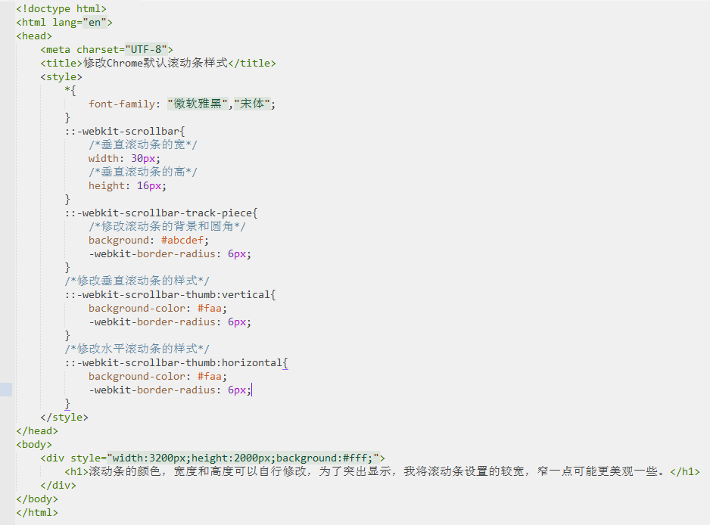
Task: Click the comment 垂直滚动条的宽
Action: 142,144
